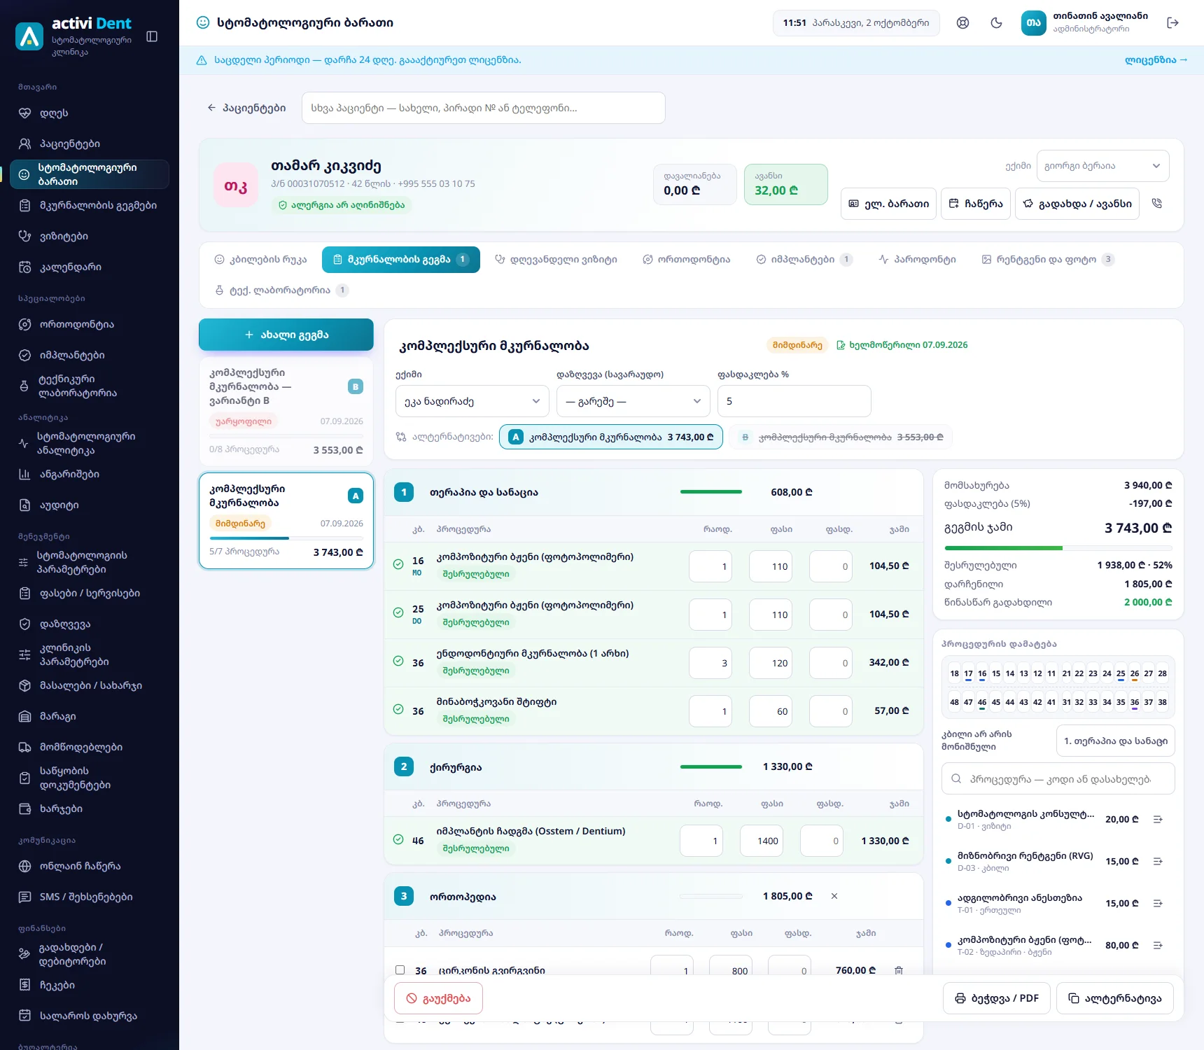1204x1050 pixels.
Task: Toggle completed check for იმპლანტის ჩადგმა row
Action: pos(398,839)
